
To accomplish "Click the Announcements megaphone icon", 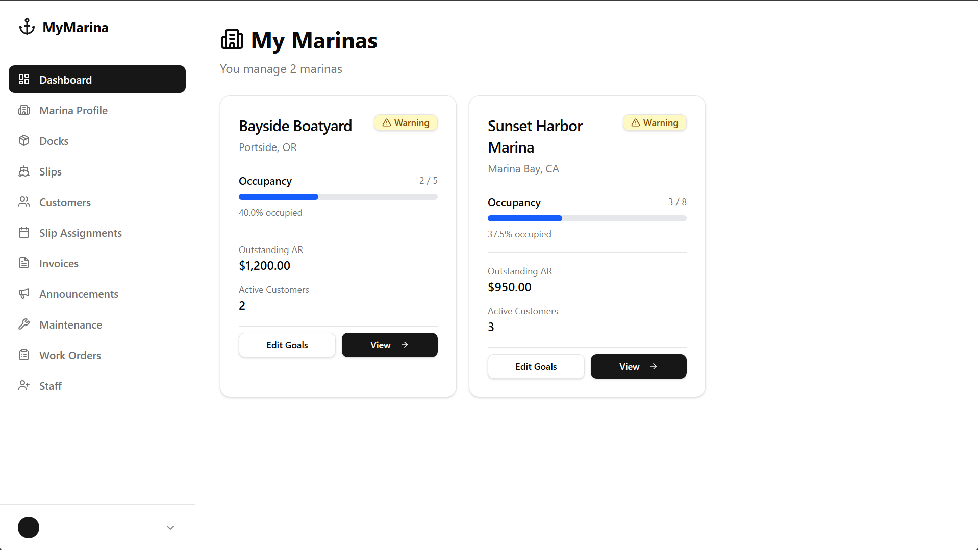I will click(x=24, y=294).
